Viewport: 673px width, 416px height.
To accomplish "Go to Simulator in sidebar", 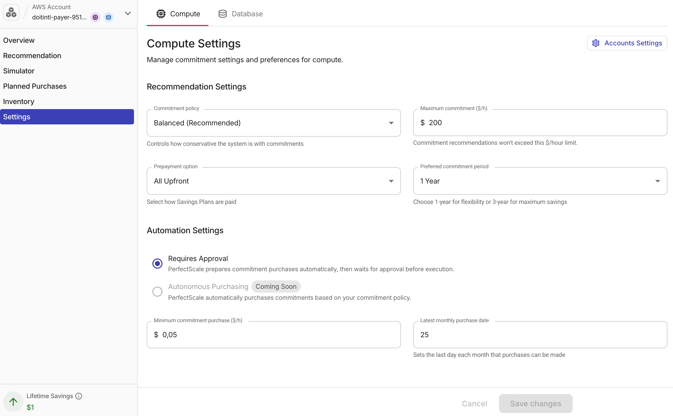I will (x=67, y=71).
